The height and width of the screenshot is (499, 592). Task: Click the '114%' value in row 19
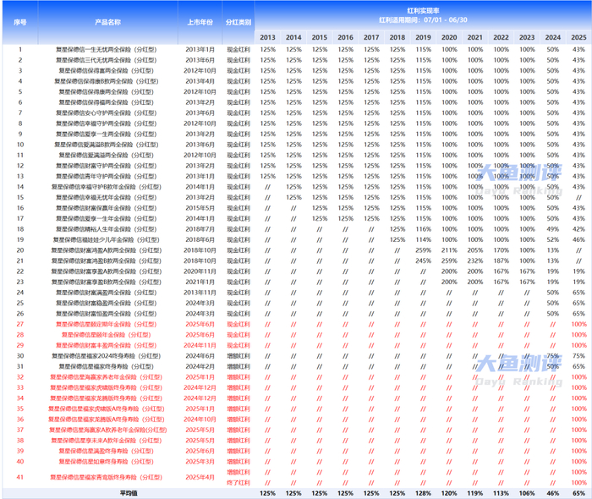click(x=423, y=239)
